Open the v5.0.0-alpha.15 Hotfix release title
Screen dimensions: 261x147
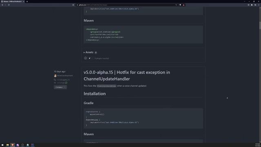click(x=127, y=76)
